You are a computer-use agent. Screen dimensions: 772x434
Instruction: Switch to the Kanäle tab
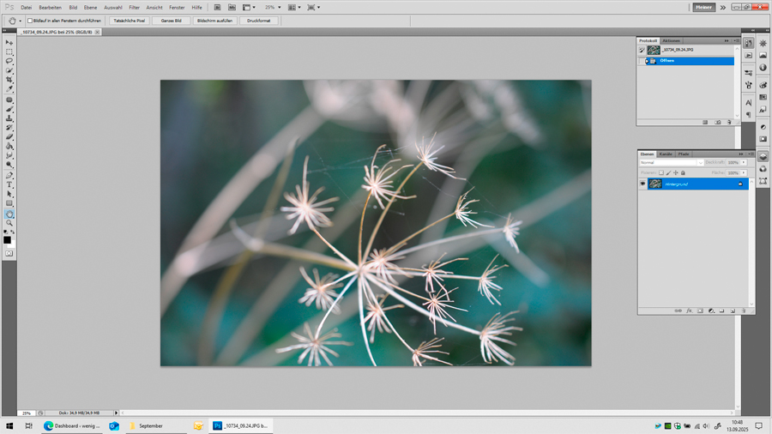tap(666, 154)
